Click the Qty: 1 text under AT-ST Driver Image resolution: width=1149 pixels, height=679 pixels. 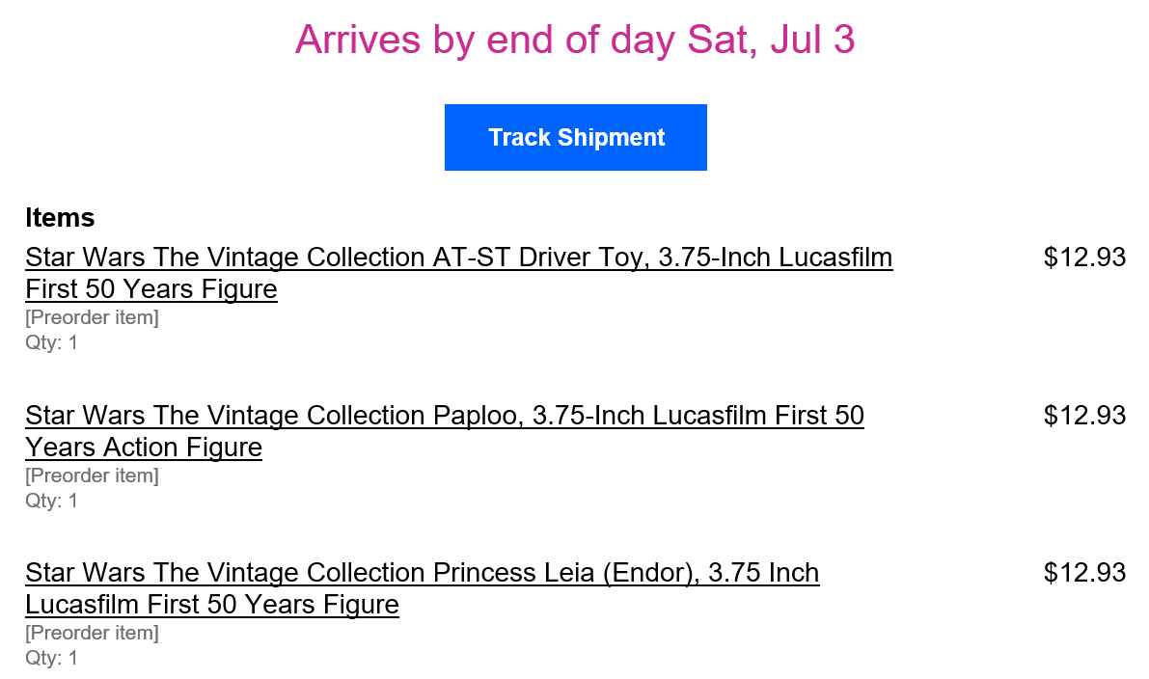click(51, 342)
